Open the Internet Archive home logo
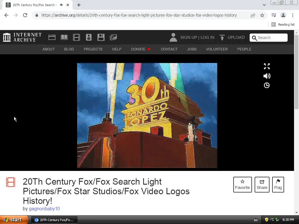 (x=22, y=37)
